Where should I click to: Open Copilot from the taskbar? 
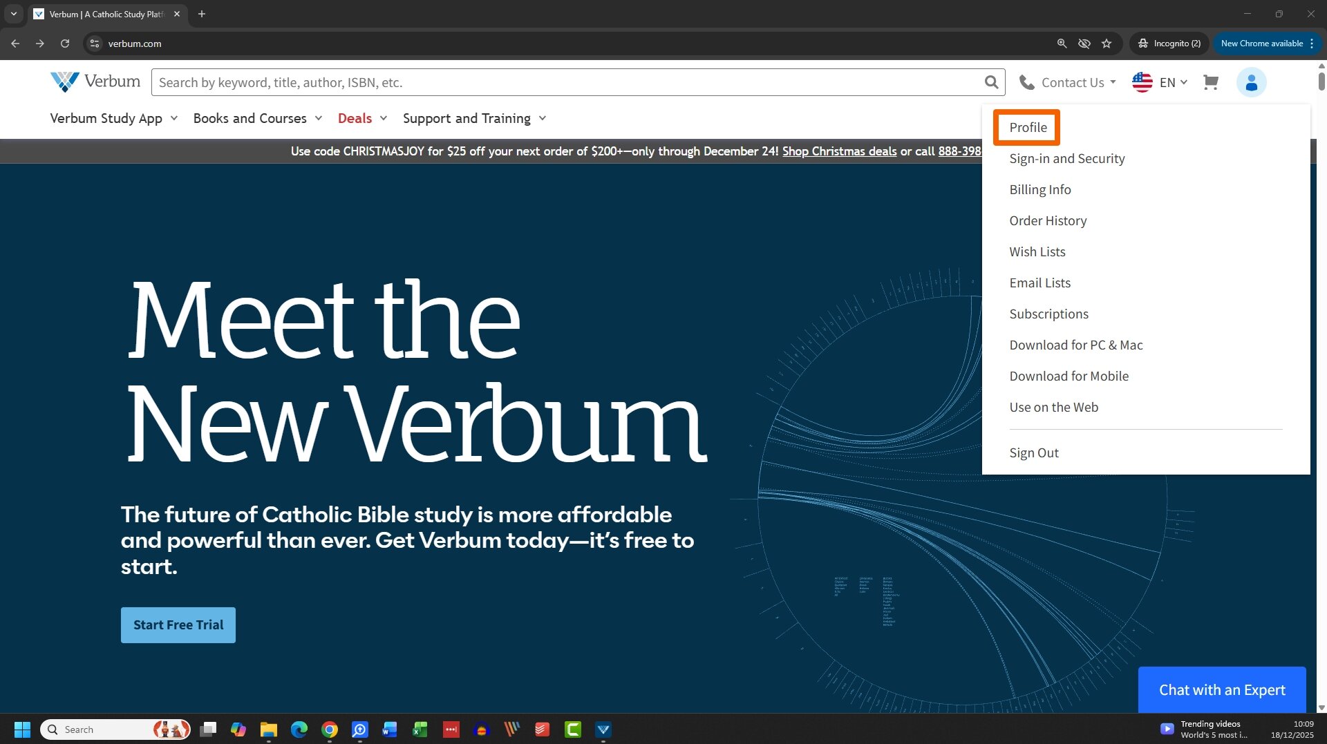pos(238,729)
